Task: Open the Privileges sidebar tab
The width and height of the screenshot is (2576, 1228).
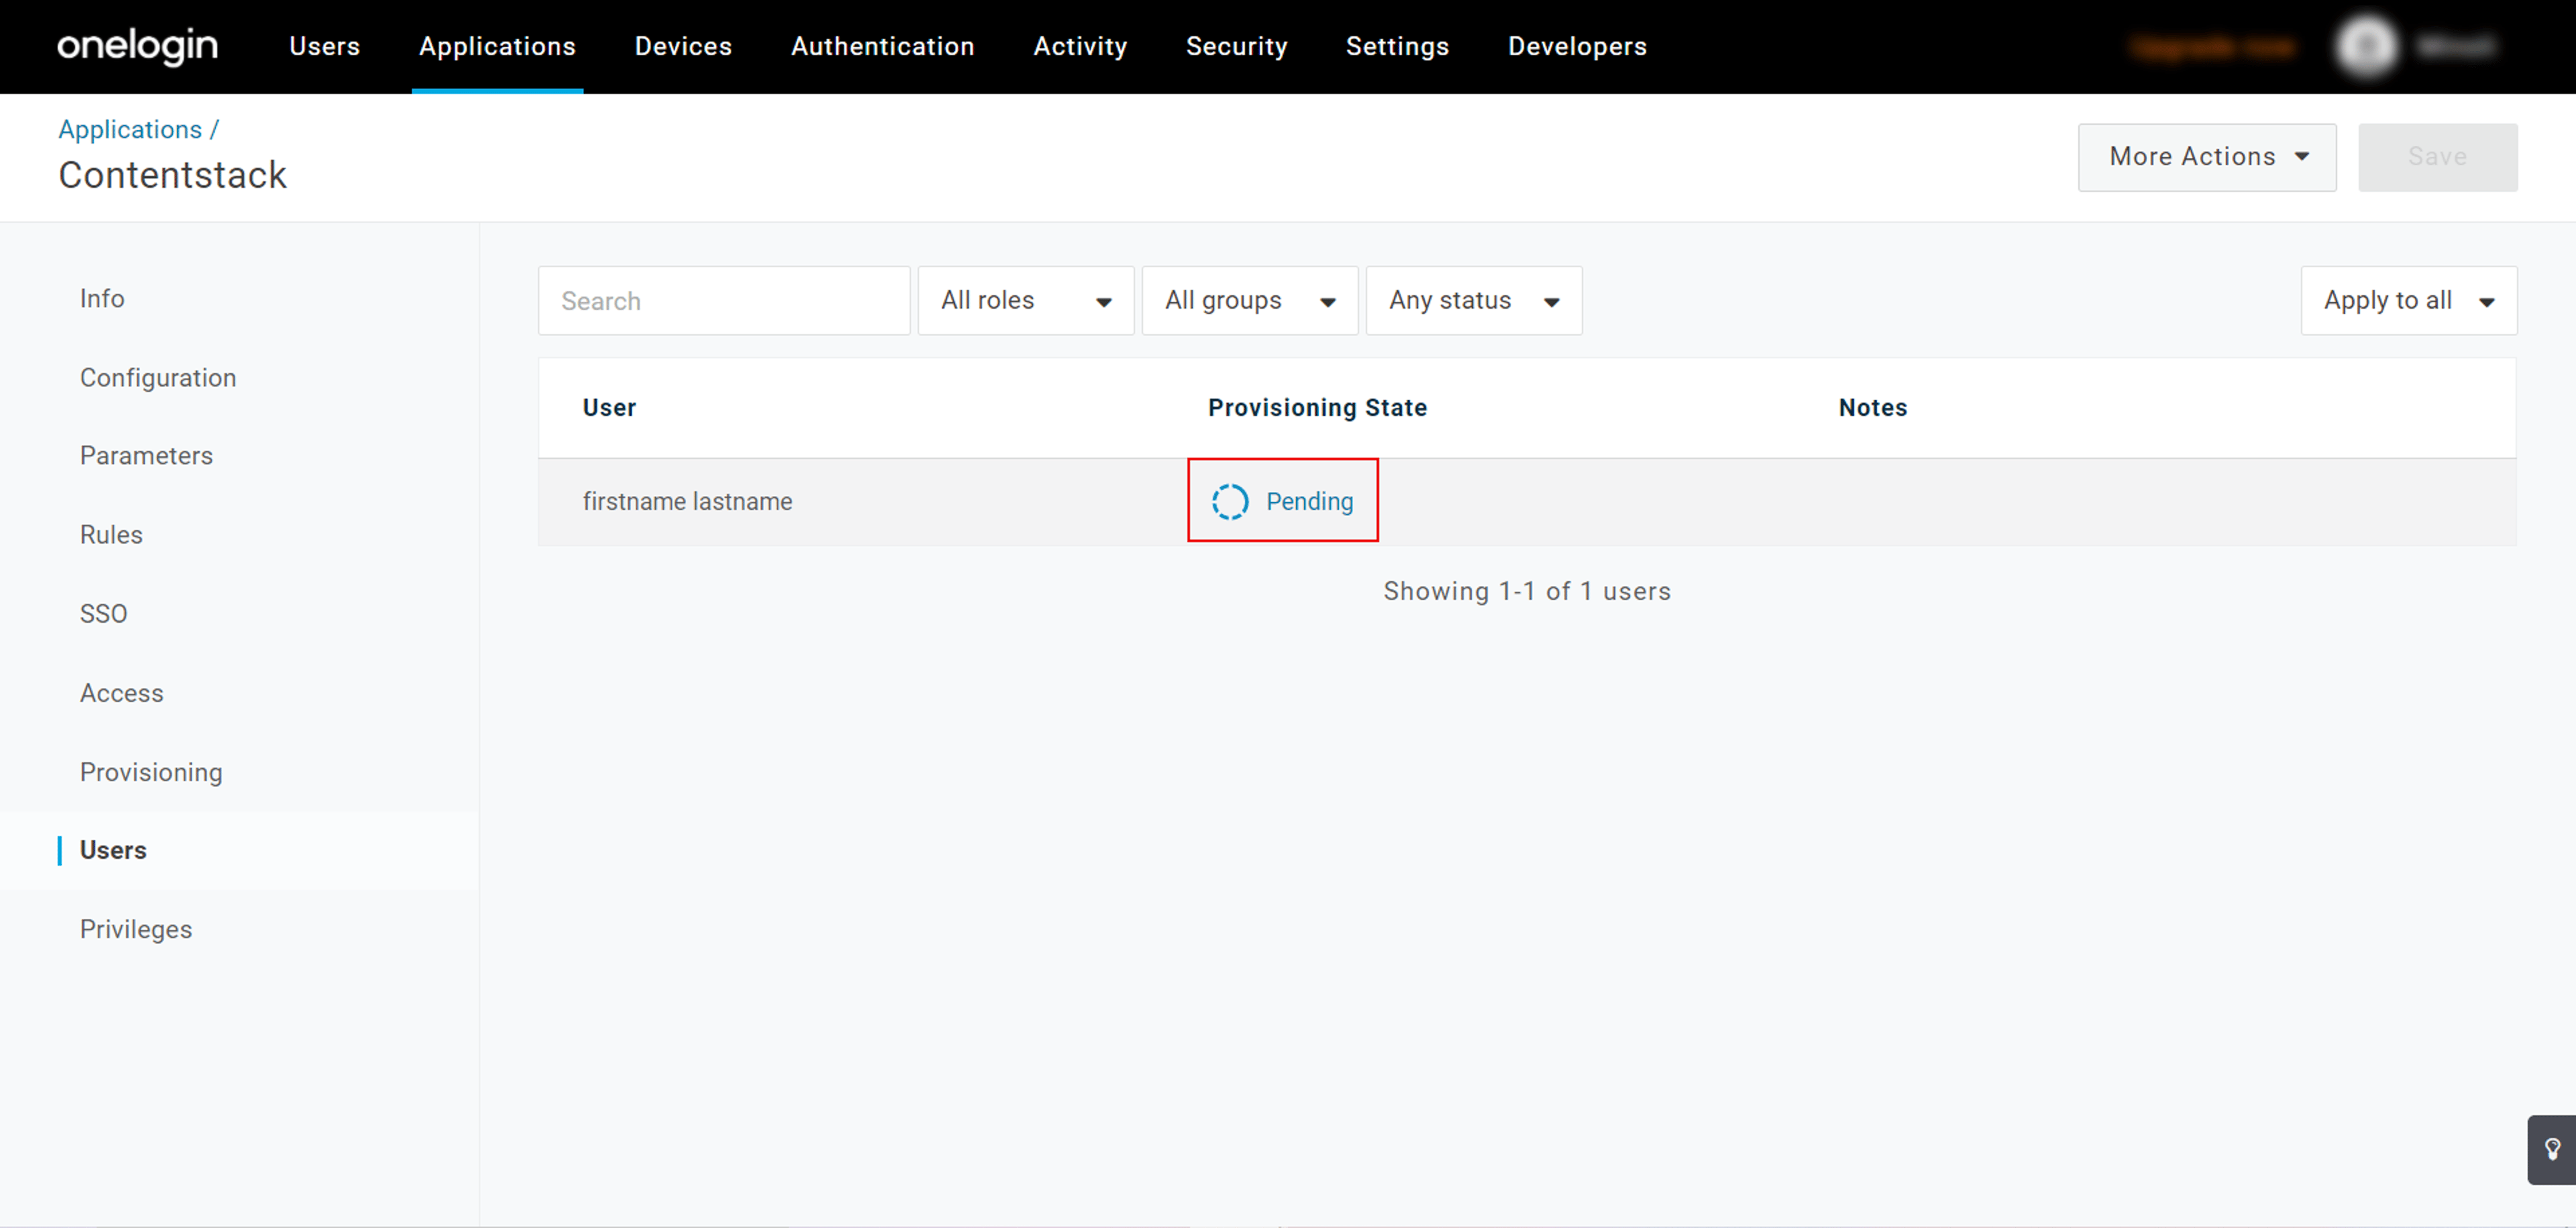Action: 136,929
